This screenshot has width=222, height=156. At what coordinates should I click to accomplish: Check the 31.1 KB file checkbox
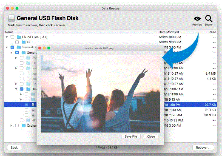(x=26, y=110)
